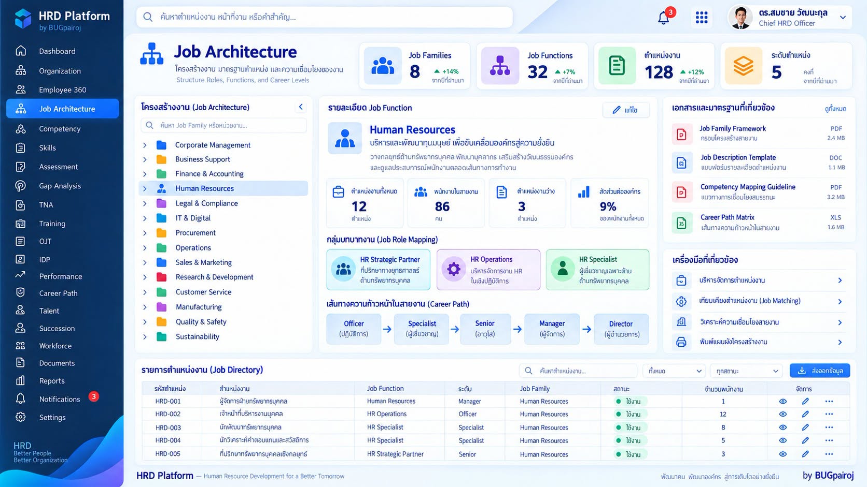Click the top global search field
The image size is (867, 487).
click(325, 17)
